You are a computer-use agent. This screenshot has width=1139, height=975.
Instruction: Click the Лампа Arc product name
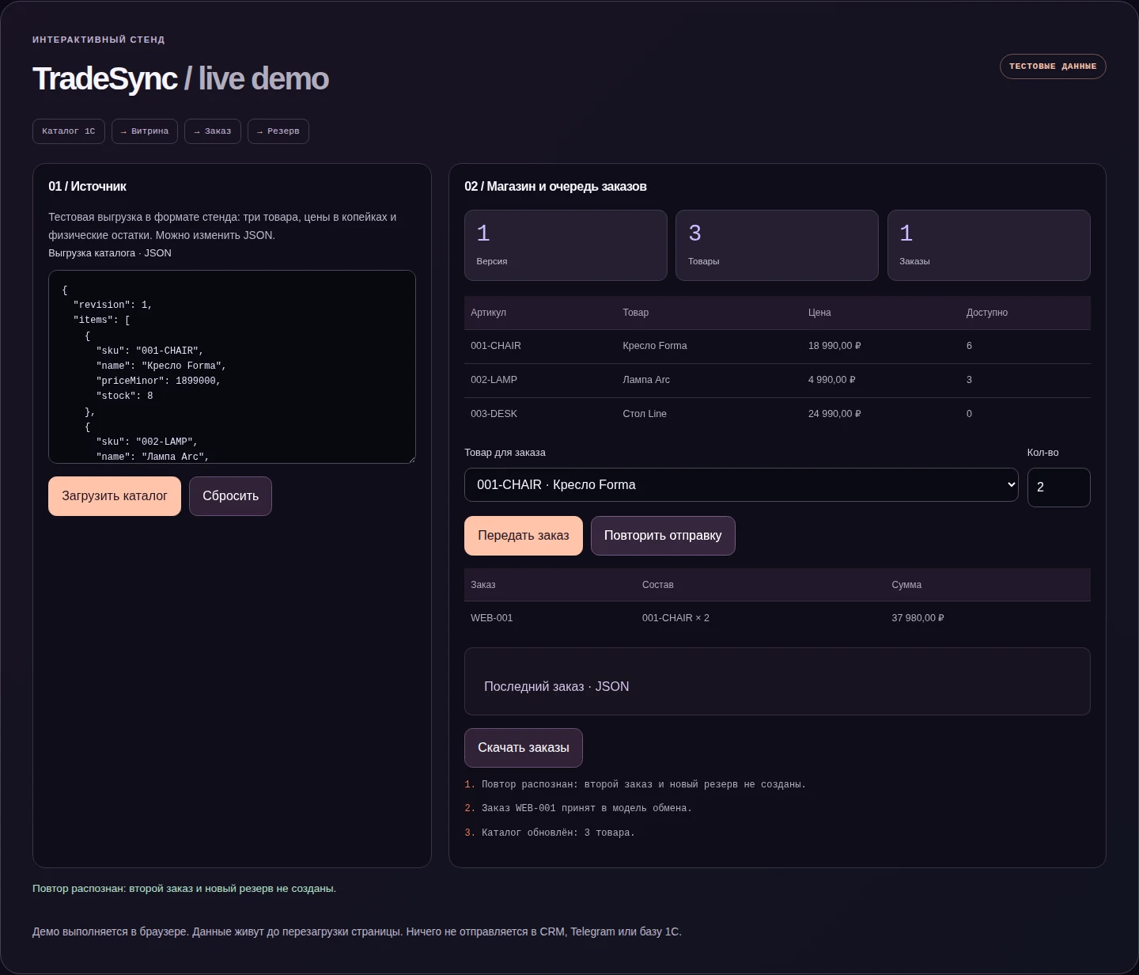(646, 380)
